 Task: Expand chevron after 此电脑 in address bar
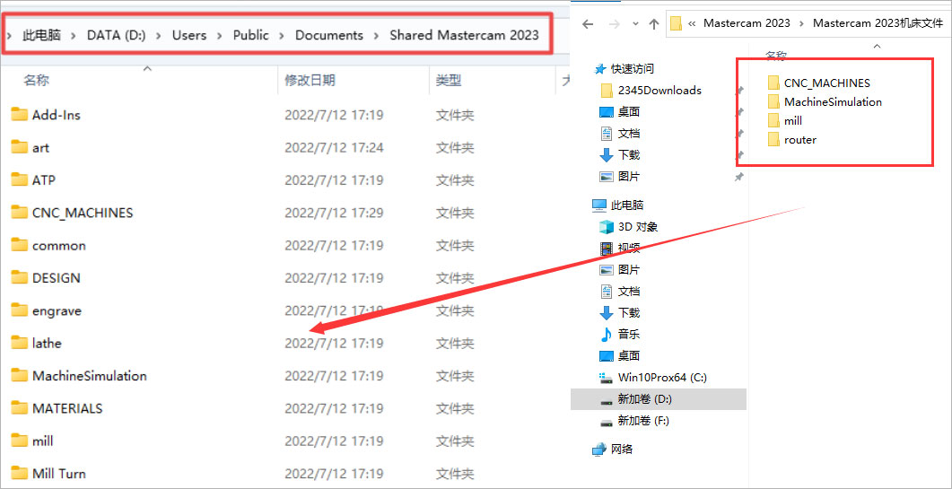(74, 35)
